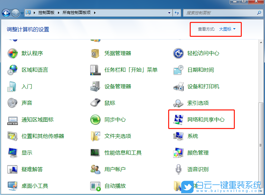Open the 桌面小工具 icon
Screen dimensions: 265x195
coord(13,186)
